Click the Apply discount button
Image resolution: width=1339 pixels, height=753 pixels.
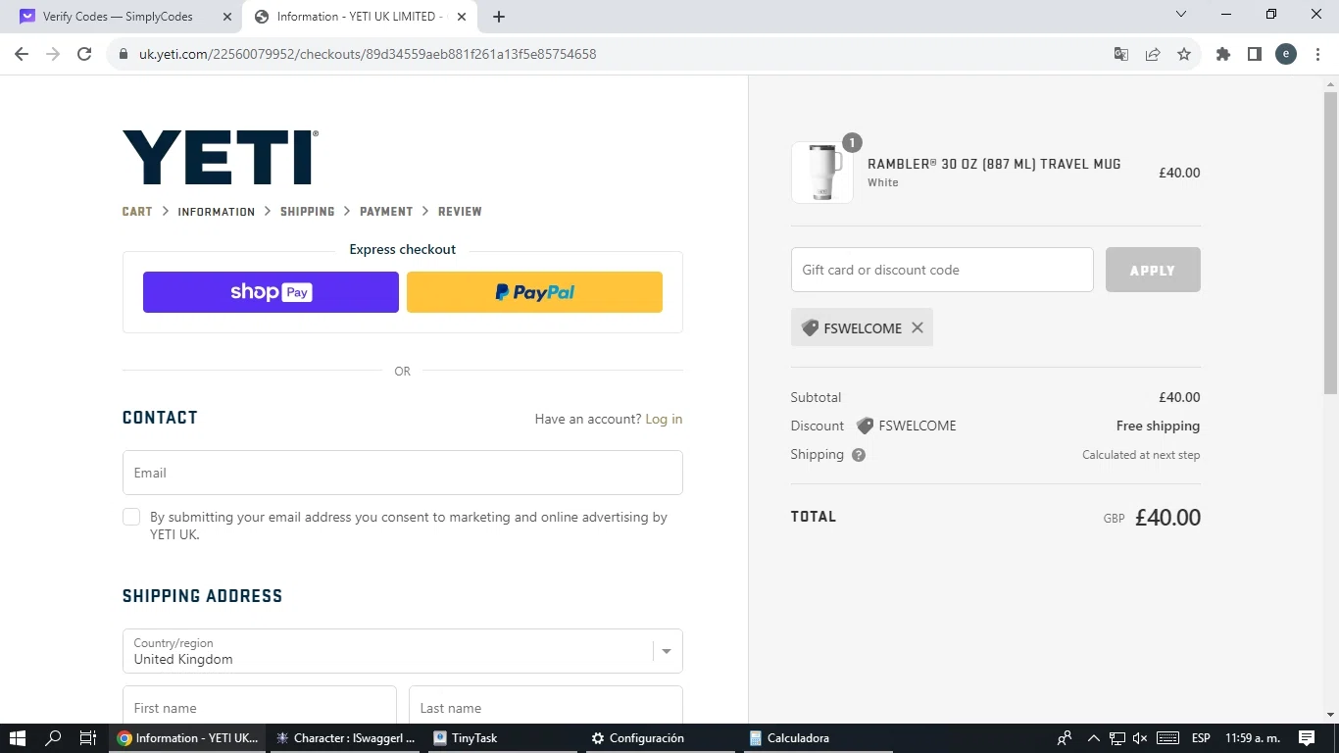(1153, 270)
